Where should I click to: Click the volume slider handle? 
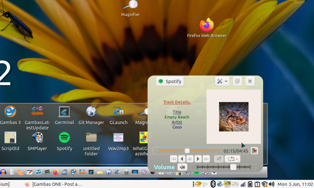tap(233, 167)
